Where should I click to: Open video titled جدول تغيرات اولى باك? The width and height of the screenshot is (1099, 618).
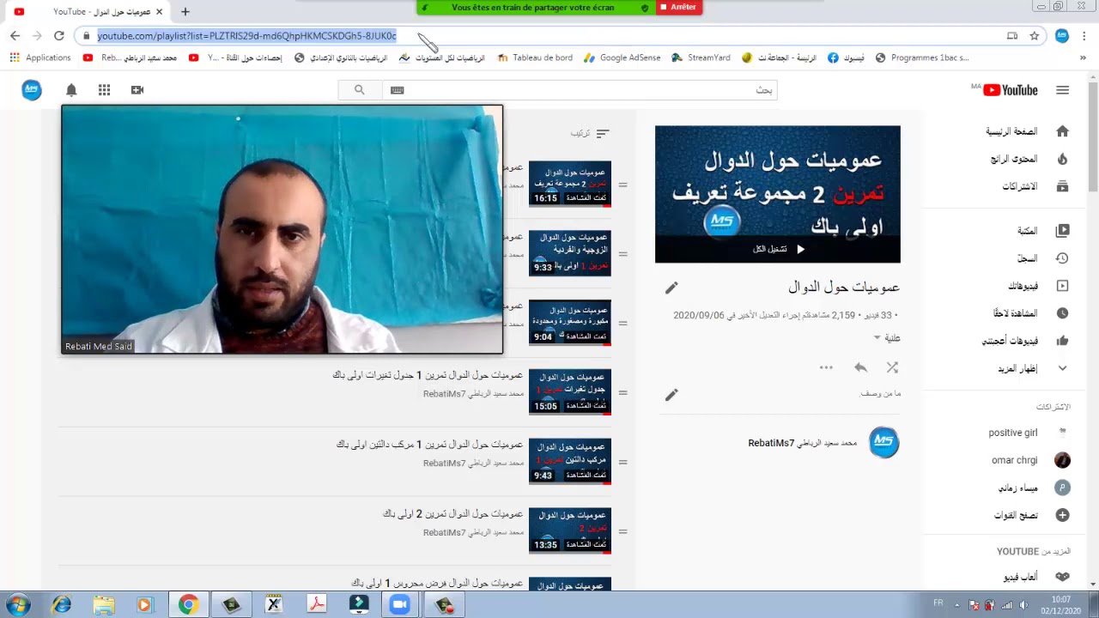click(x=428, y=375)
